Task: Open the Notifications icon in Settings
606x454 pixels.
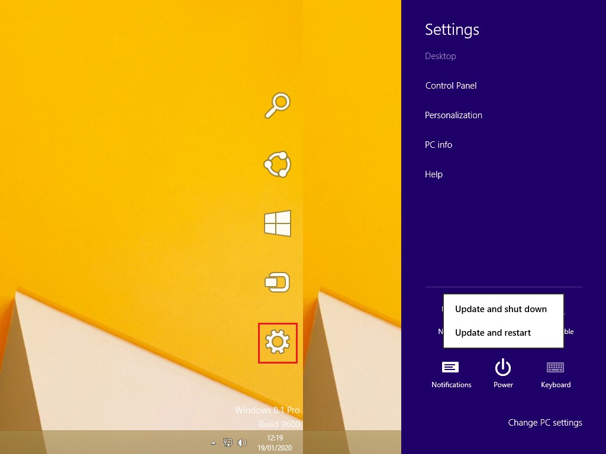Action: point(451,373)
